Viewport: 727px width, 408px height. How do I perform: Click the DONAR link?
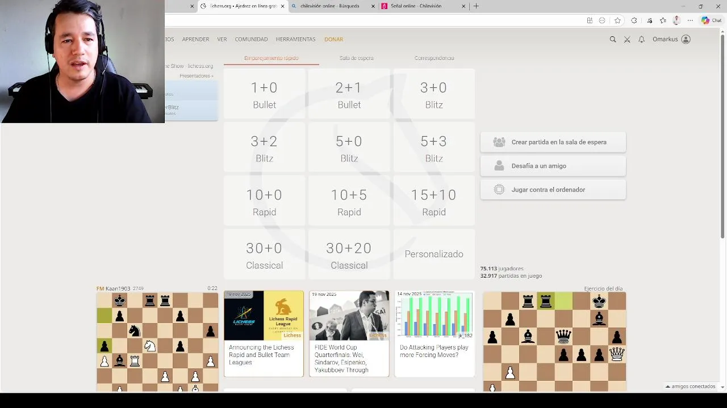click(x=333, y=40)
